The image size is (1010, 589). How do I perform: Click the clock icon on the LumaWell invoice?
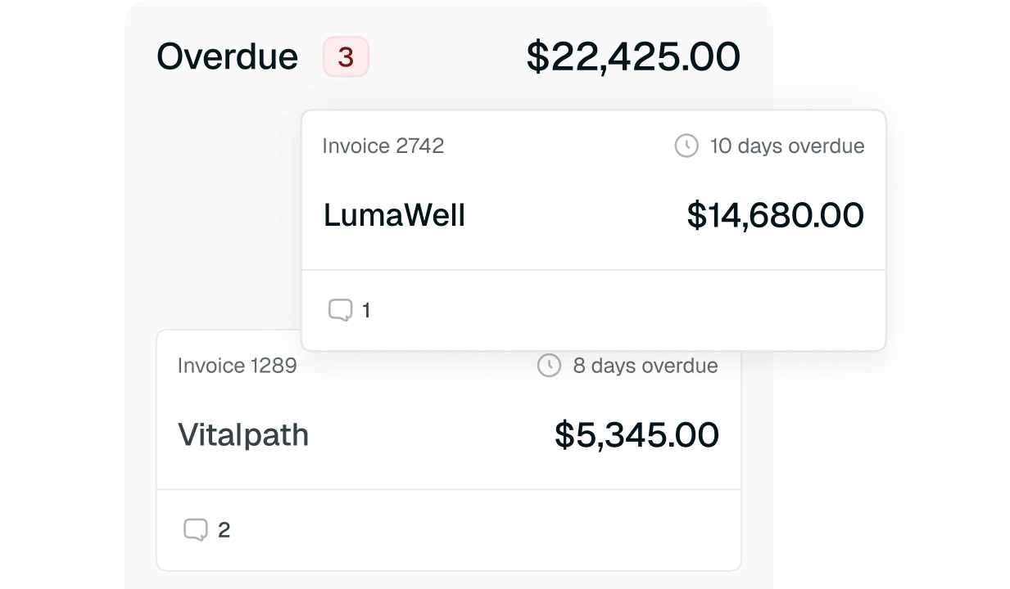(x=686, y=146)
